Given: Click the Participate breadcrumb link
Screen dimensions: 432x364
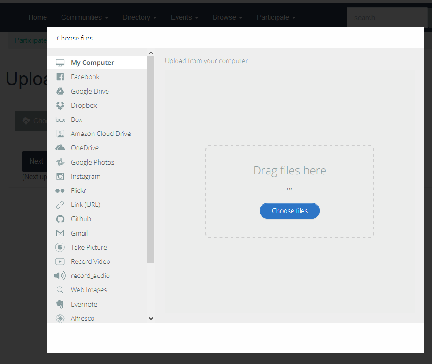Looking at the screenshot, I should coord(31,40).
